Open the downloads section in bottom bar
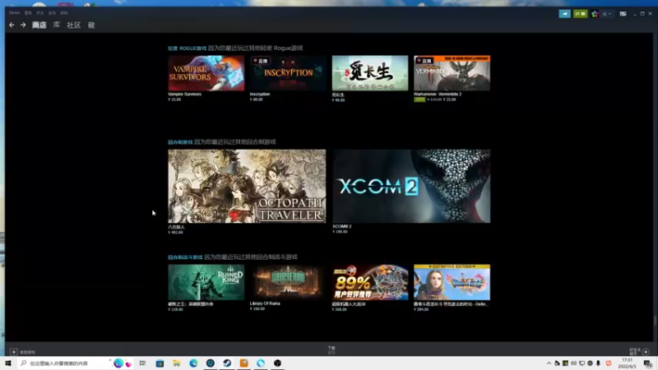Image resolution: width=658 pixels, height=370 pixels. coord(331,350)
